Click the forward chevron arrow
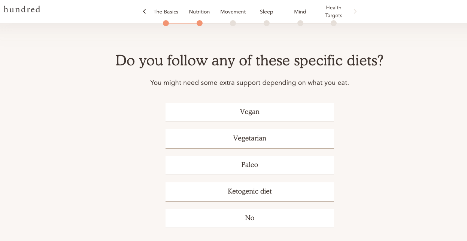The image size is (467, 241). click(355, 12)
